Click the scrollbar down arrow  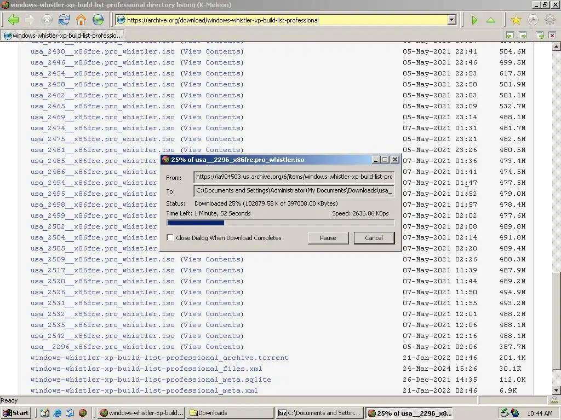(x=557, y=390)
